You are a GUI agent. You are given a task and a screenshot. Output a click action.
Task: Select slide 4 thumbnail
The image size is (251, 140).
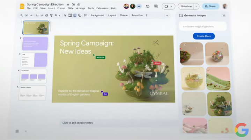point(33,76)
